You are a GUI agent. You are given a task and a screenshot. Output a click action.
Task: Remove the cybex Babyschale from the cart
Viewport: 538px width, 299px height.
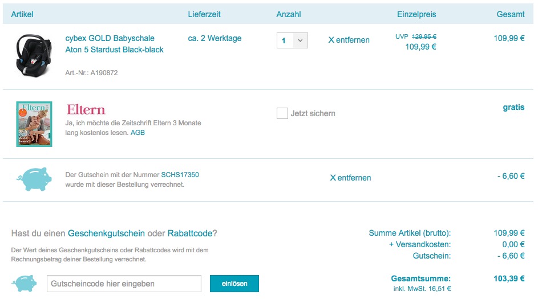pyautogui.click(x=349, y=40)
